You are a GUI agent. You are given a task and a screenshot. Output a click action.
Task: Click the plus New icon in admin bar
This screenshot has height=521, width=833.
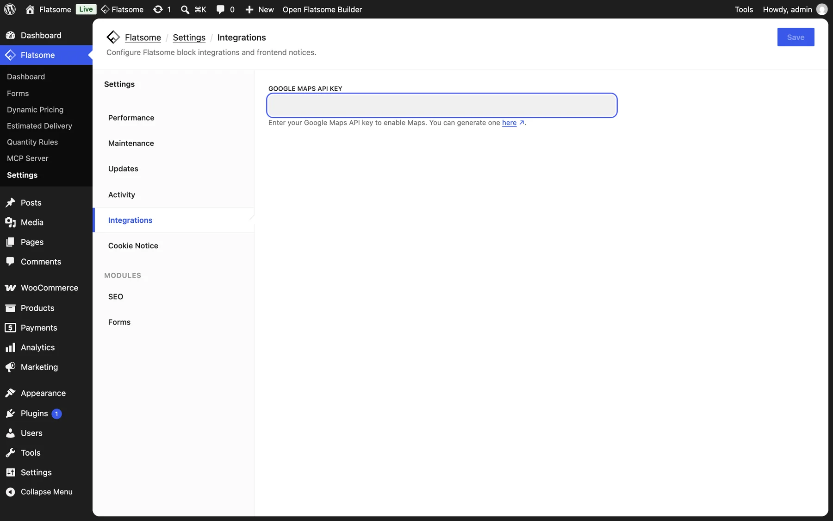pyautogui.click(x=249, y=9)
